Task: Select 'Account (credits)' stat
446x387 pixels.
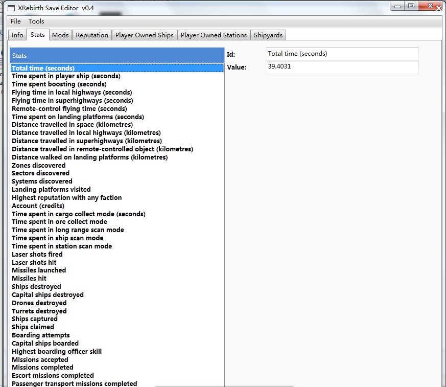Action: (117, 206)
